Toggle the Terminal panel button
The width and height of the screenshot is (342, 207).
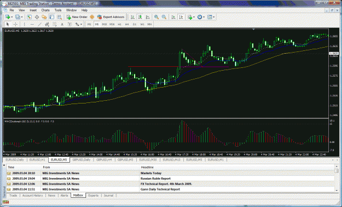(x=51, y=17)
